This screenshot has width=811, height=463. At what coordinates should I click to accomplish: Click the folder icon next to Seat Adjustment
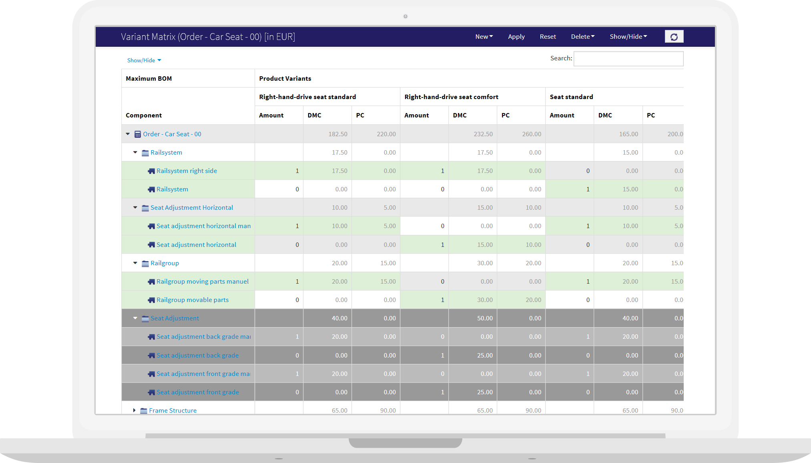pyautogui.click(x=145, y=318)
